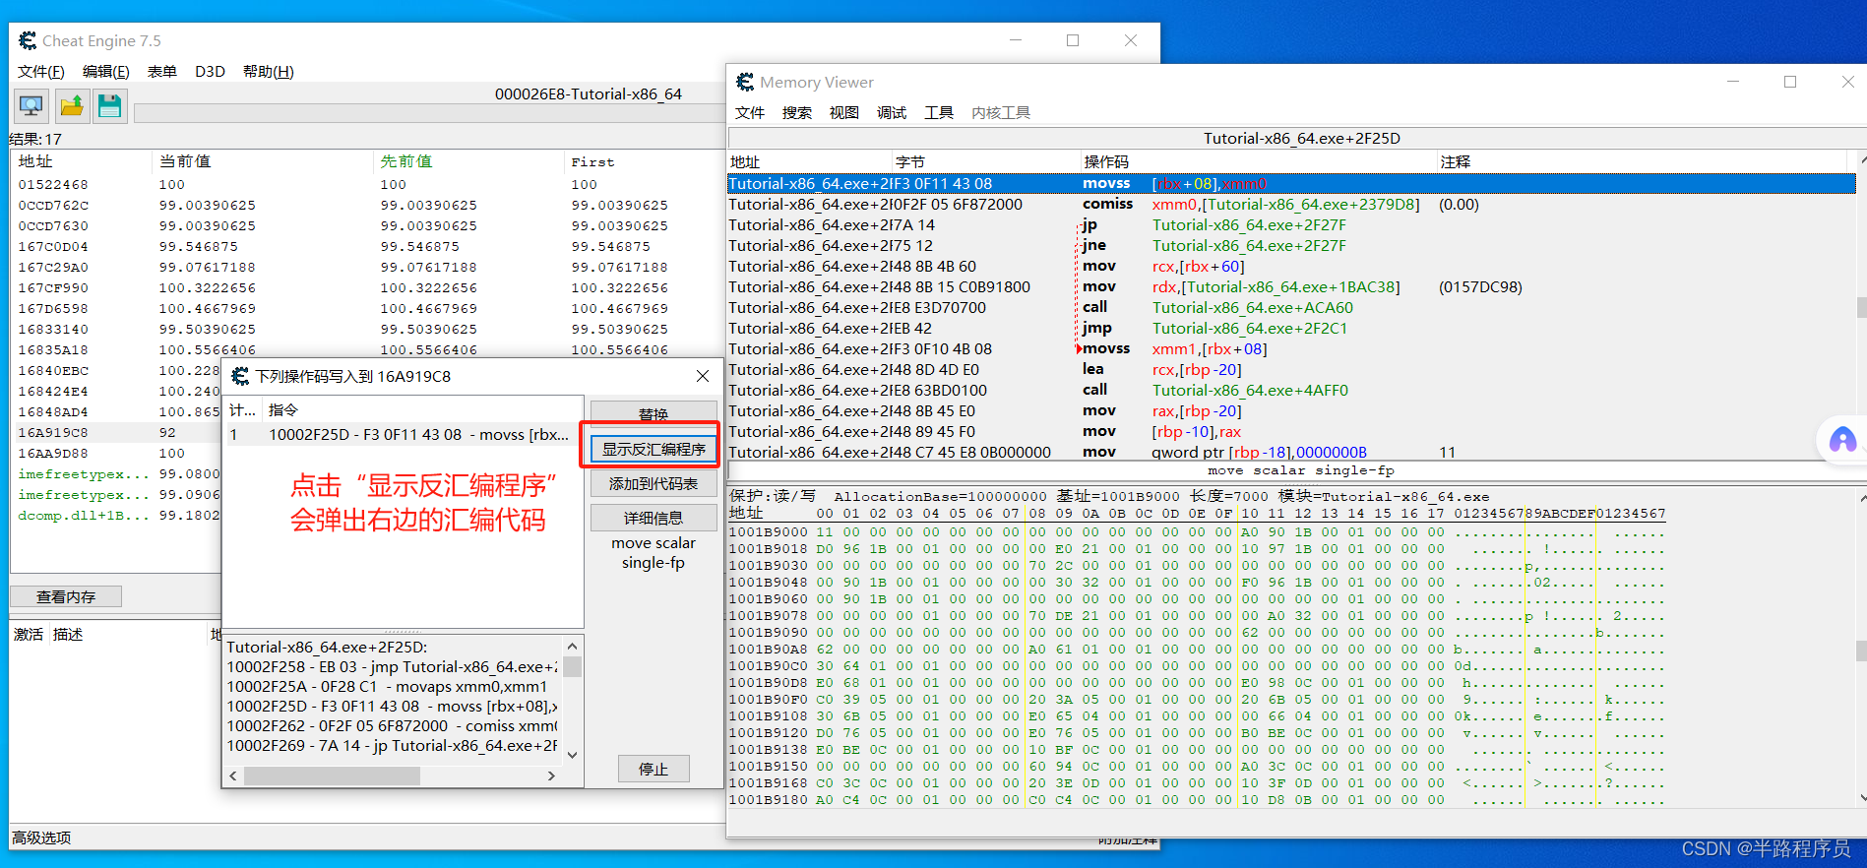The width and height of the screenshot is (1867, 868).
Task: Open the 文件(F) menu in Cheat Engine
Action: coord(41,72)
